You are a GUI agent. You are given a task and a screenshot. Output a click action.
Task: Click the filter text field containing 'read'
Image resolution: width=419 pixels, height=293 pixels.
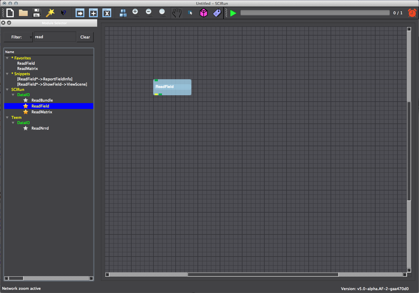(x=55, y=37)
